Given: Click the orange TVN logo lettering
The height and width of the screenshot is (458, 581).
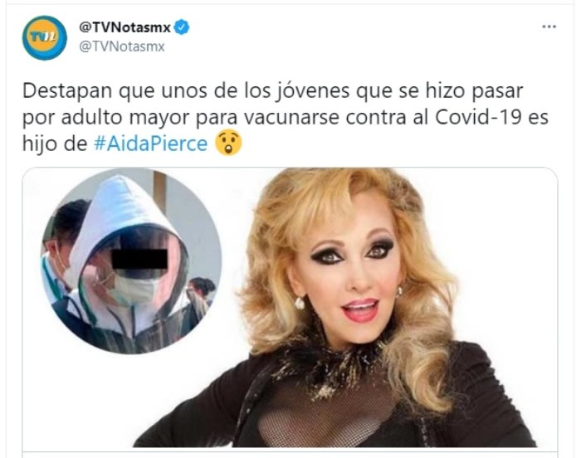Looking at the screenshot, I should (x=43, y=37).
